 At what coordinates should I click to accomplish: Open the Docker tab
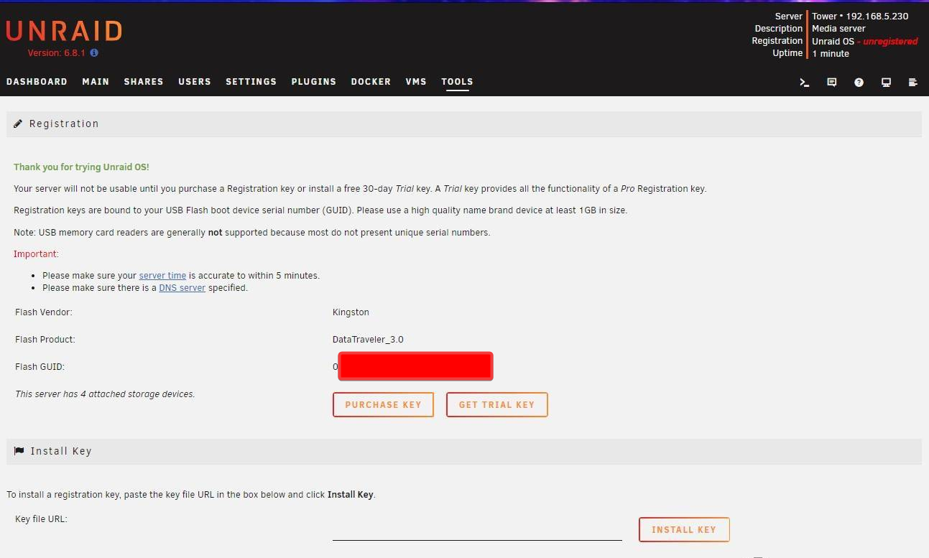tap(371, 82)
